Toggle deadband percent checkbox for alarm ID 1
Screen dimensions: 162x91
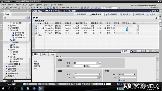click(x=127, y=26)
